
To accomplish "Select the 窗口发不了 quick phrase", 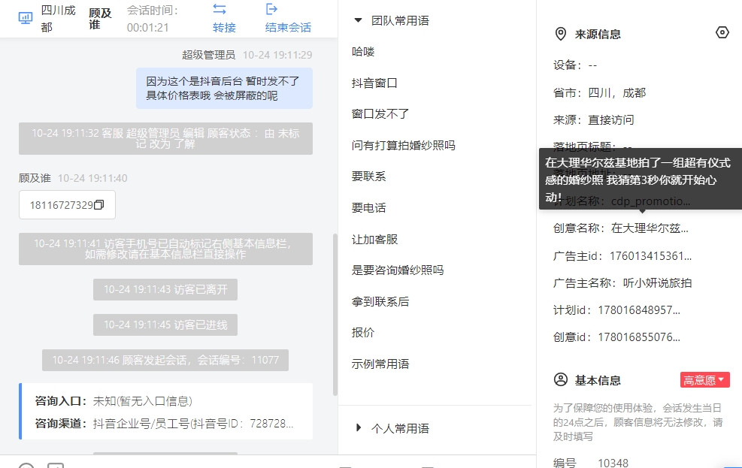I will (380, 114).
